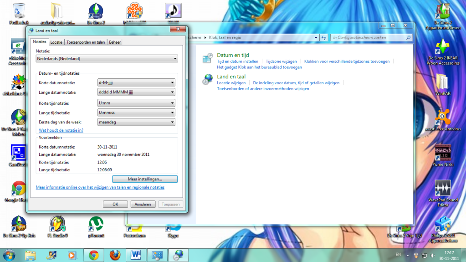Switch to the Toetsenborden en talen tab
Image resolution: width=466 pixels, height=262 pixels.
[86, 42]
